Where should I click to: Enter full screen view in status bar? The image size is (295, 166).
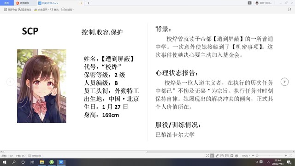(207, 156)
